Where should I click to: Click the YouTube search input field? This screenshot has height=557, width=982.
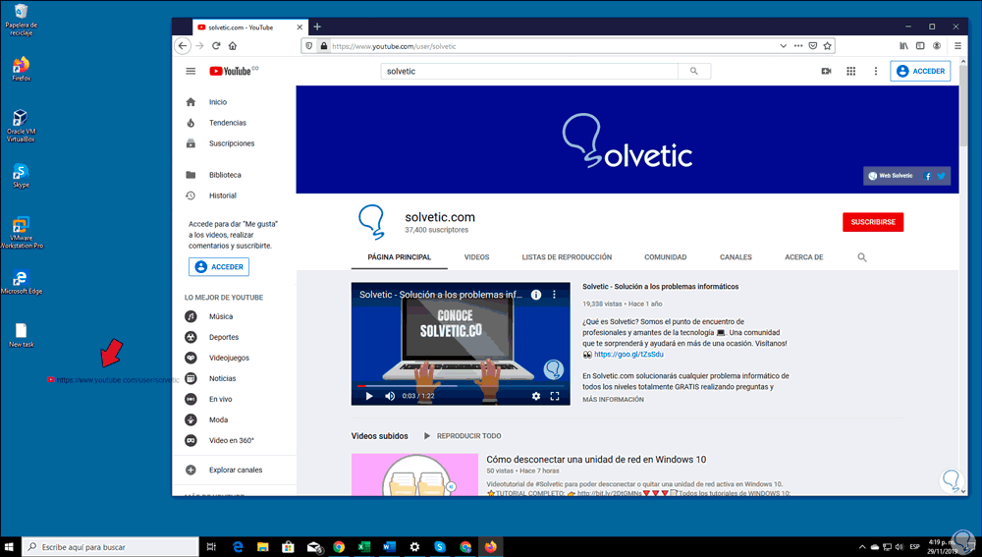pyautogui.click(x=529, y=72)
